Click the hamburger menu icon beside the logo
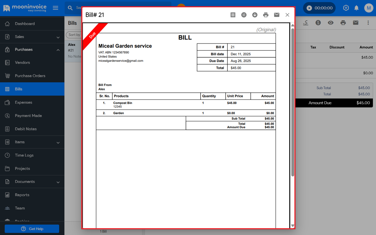 tap(55, 8)
